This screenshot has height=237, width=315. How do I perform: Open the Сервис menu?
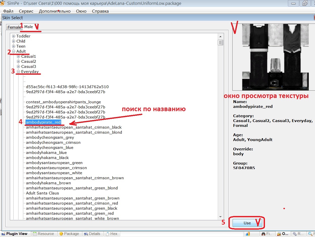pyautogui.click(x=26, y=11)
